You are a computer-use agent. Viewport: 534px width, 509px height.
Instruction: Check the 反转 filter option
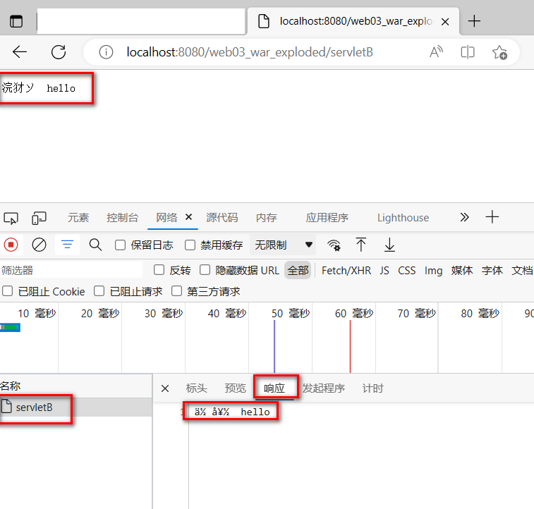(x=159, y=270)
